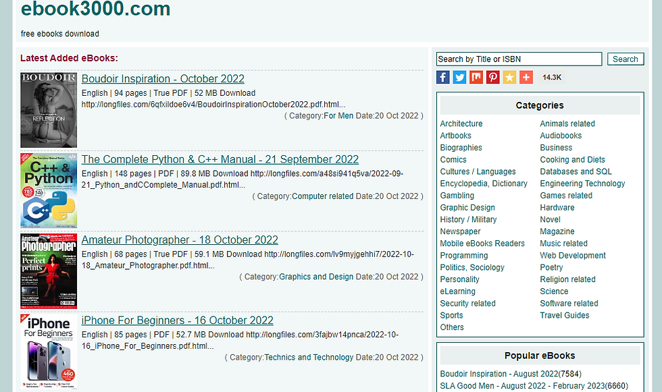Open the Animals related category
Screen dimensions: 662x392
(x=567, y=123)
